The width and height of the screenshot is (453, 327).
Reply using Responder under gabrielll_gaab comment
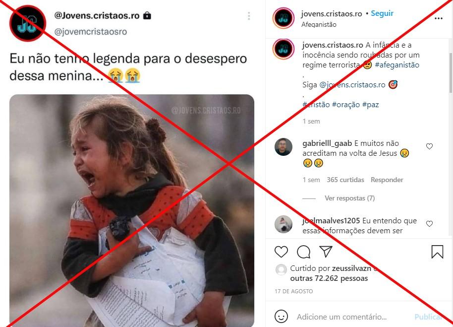coord(387,180)
